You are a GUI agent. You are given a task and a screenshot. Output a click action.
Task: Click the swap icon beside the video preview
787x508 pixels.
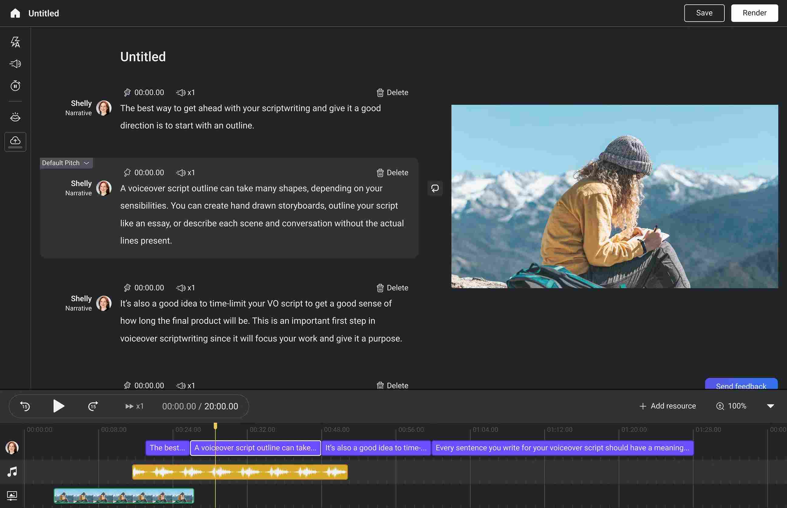coord(435,188)
